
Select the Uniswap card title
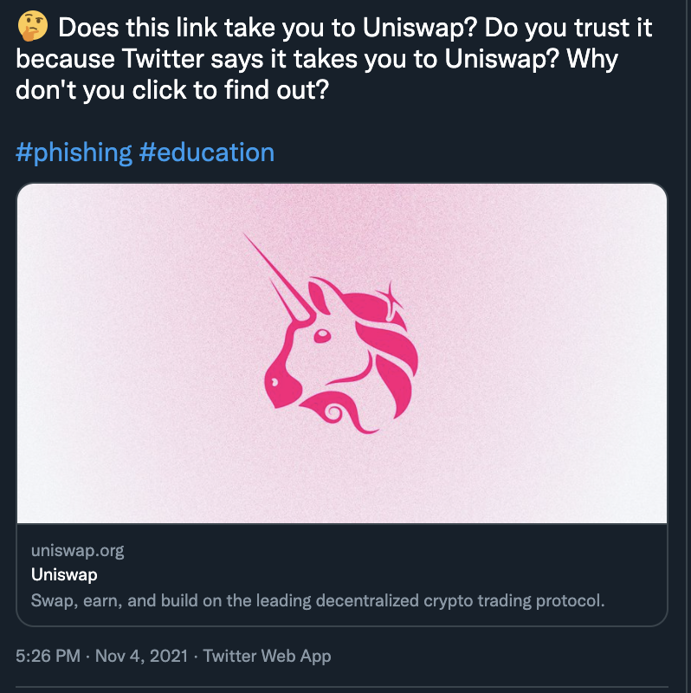[x=64, y=574]
